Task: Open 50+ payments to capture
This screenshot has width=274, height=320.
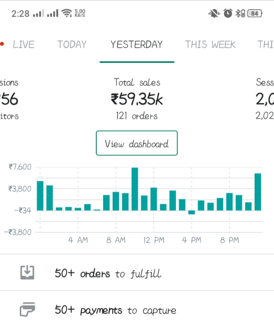Action: coord(115,311)
